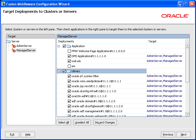Uncheck oracle.adf.management checkbox
196x140 pixels.
point(69,111)
